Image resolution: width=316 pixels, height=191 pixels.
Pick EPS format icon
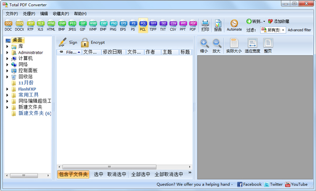[123, 26]
